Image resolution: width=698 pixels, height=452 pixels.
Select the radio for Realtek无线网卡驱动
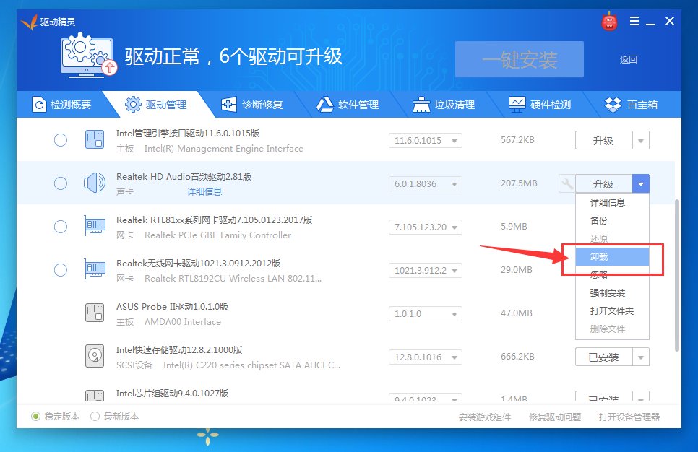click(61, 270)
